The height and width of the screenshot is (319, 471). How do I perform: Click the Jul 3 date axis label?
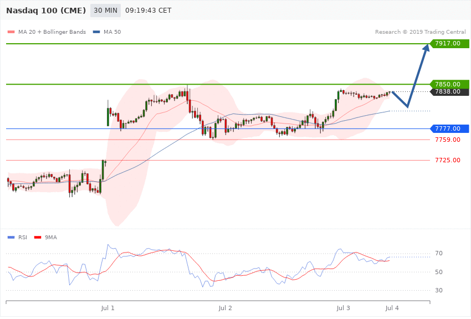pyautogui.click(x=343, y=308)
